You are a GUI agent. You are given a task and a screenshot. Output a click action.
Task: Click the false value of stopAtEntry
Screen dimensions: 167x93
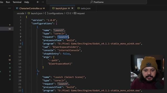[x=66, y=54]
